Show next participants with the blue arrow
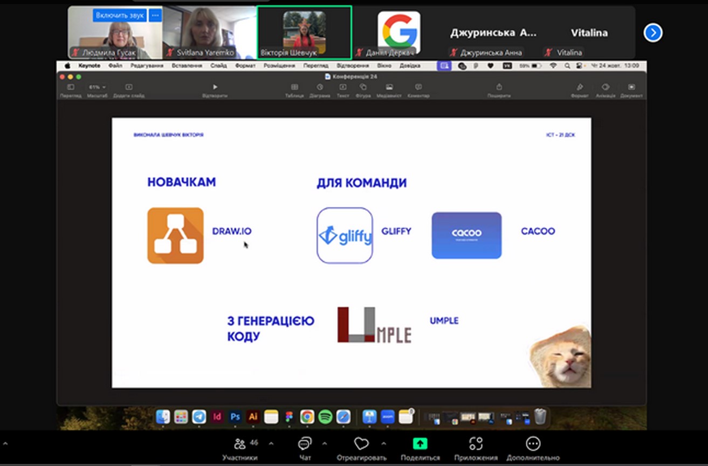This screenshot has height=466, width=708. [652, 33]
